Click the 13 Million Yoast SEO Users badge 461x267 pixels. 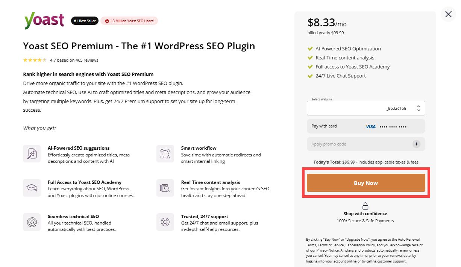(x=129, y=21)
